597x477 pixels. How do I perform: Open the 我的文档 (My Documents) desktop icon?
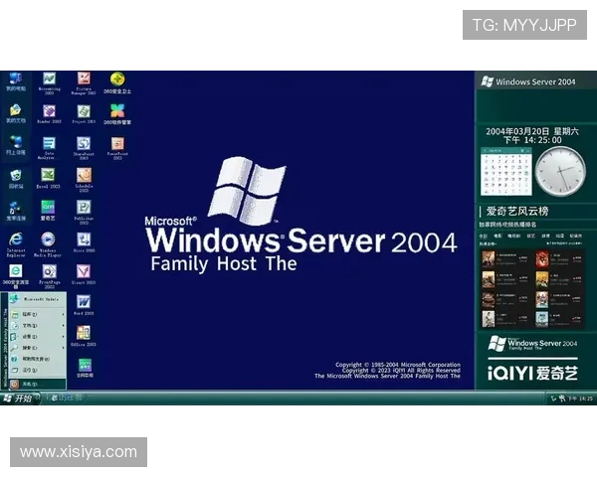pyautogui.click(x=16, y=113)
